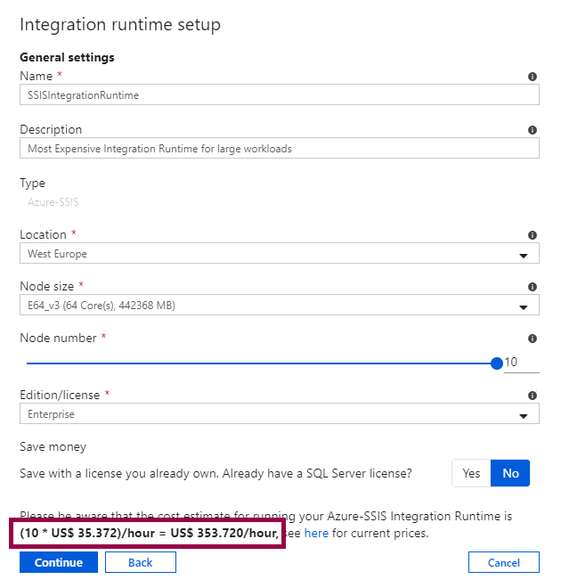561x588 pixels.
Task: Cancel the integration runtime setup
Action: click(x=503, y=562)
